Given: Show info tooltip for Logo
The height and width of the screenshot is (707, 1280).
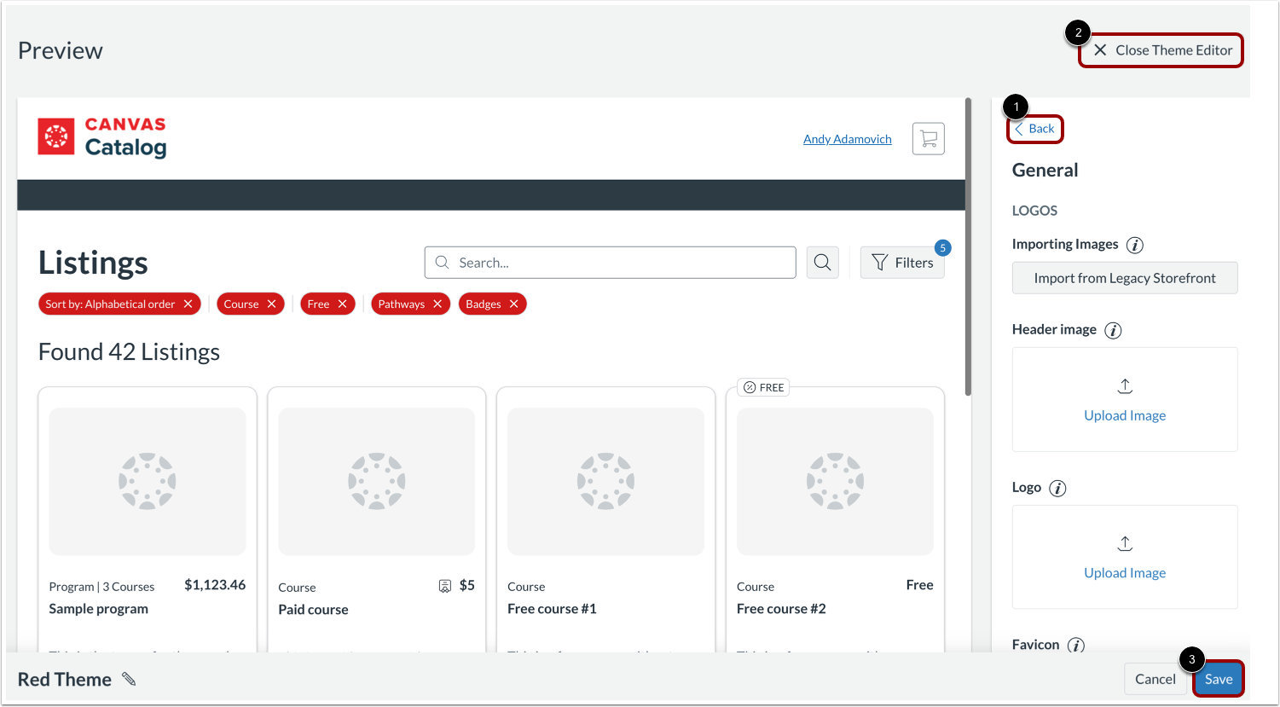Looking at the screenshot, I should tap(1057, 488).
